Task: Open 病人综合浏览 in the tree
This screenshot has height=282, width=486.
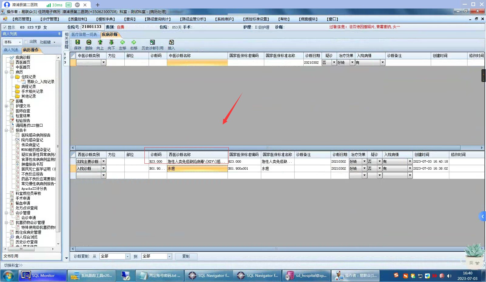Action: (x=26, y=237)
